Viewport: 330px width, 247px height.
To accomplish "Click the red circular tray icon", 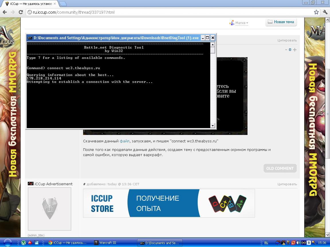I will (x=293, y=243).
